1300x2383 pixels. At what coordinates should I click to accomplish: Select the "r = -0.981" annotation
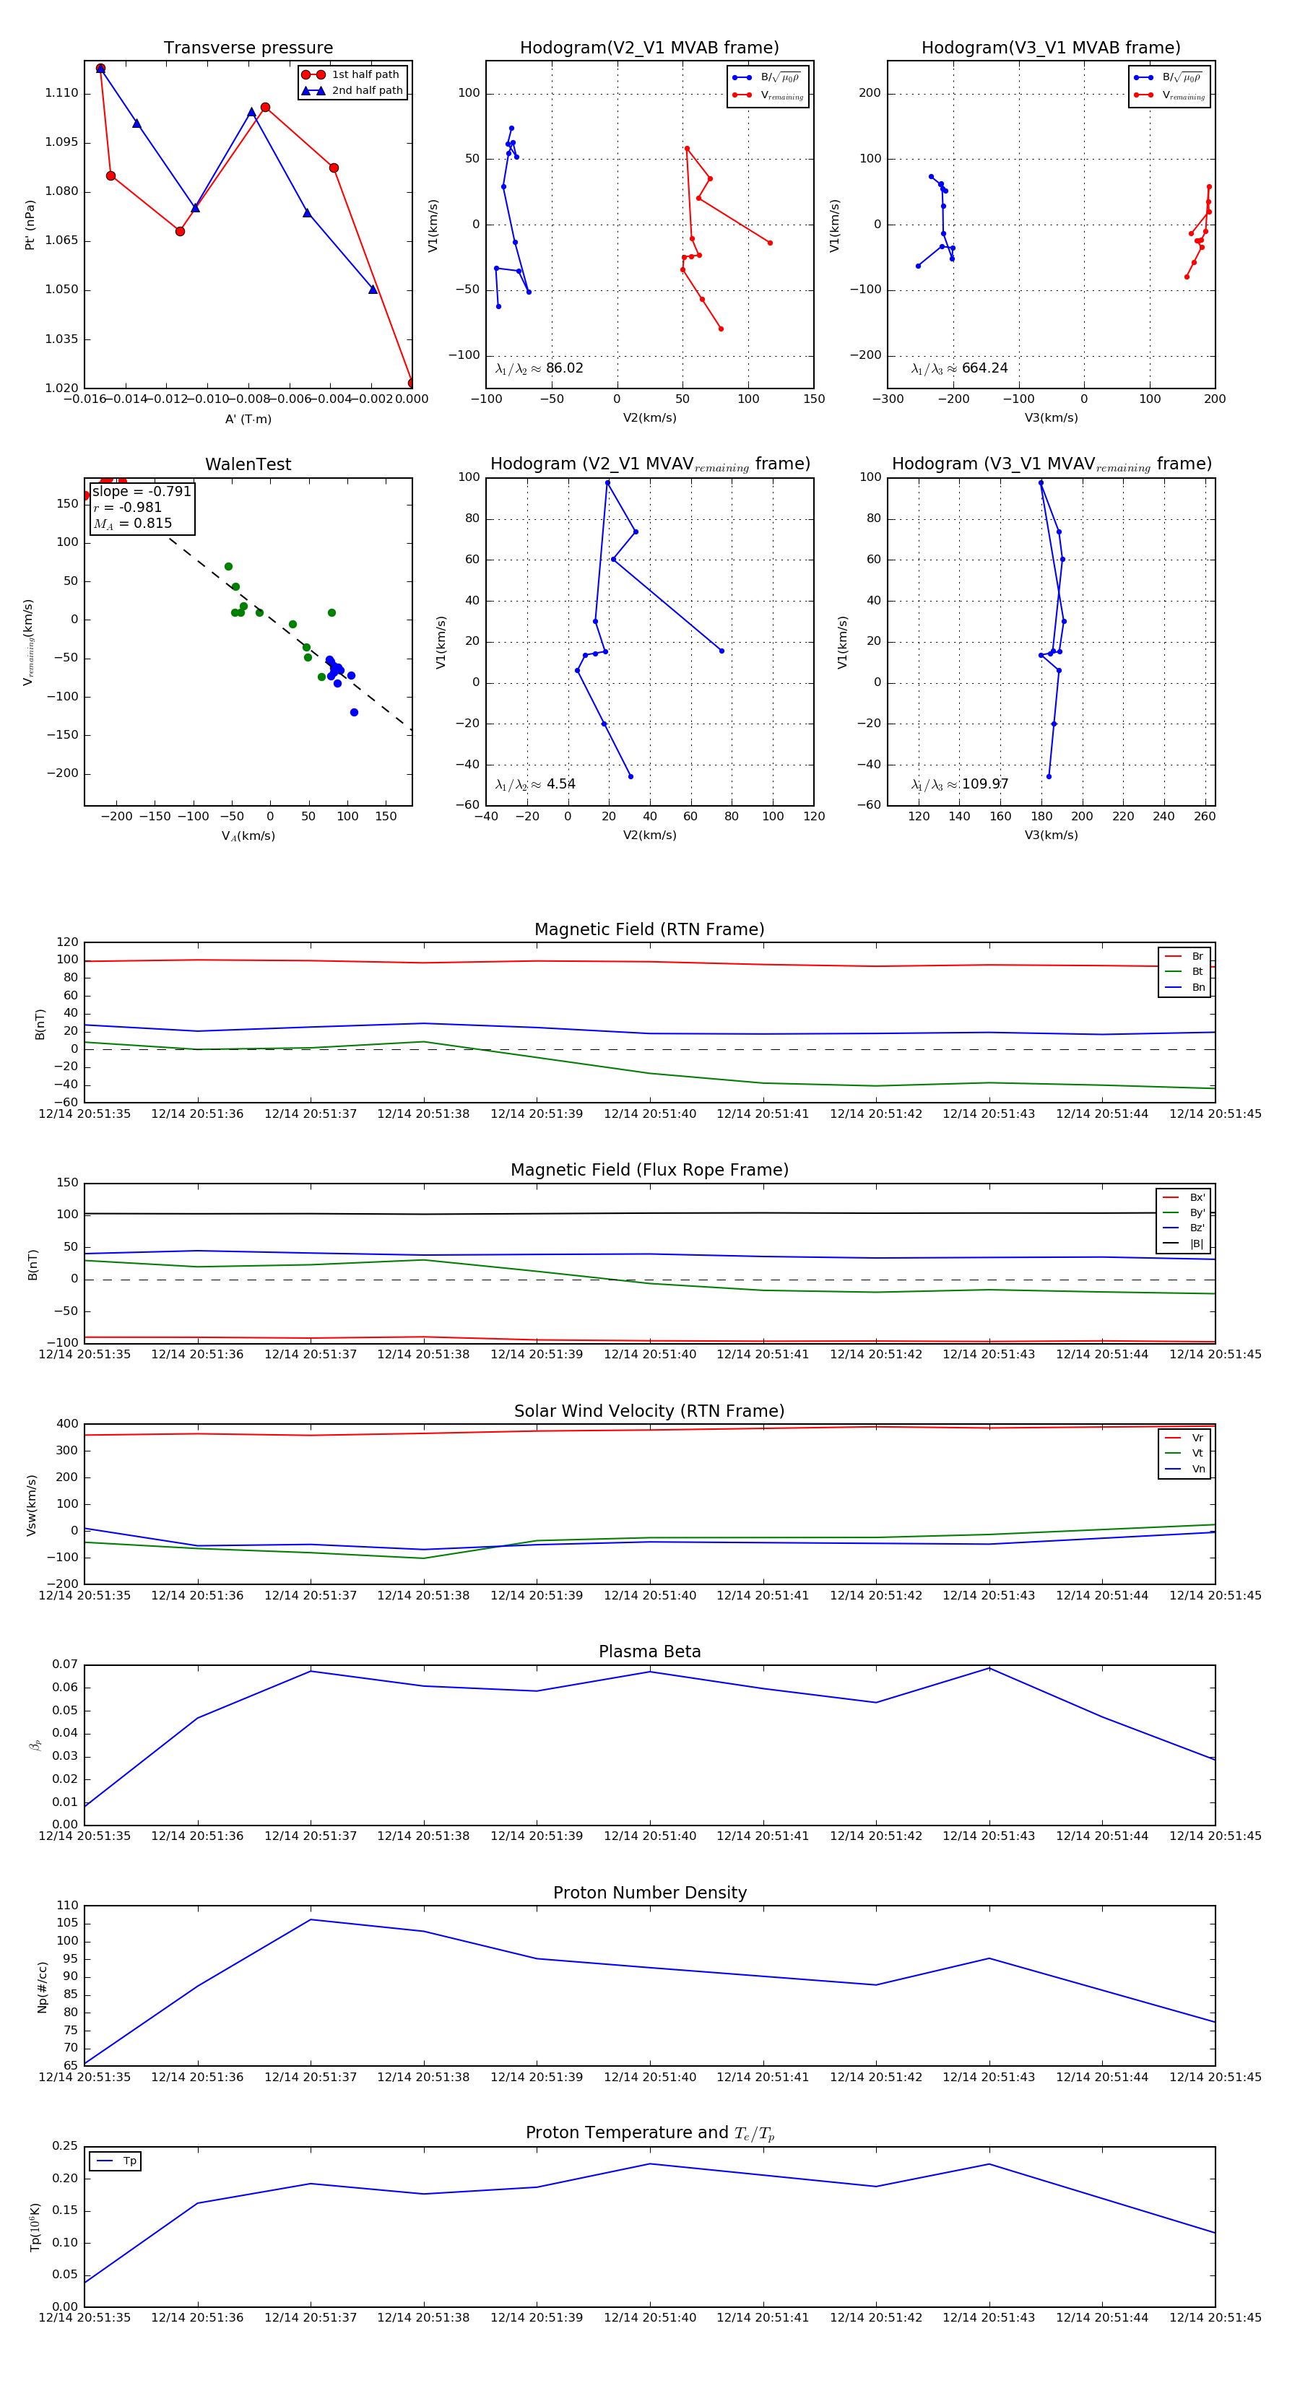(x=128, y=507)
